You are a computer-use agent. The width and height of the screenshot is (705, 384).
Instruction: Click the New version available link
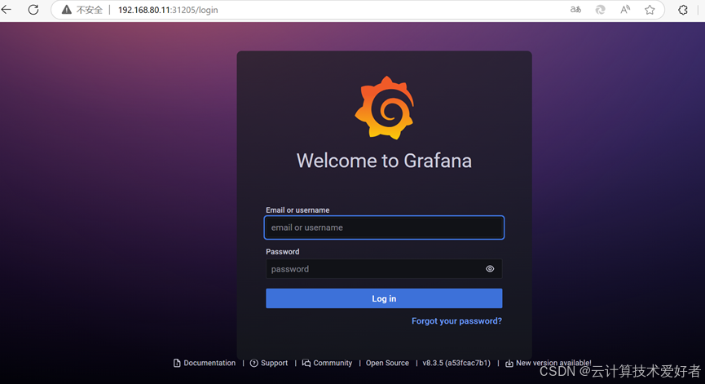point(549,363)
